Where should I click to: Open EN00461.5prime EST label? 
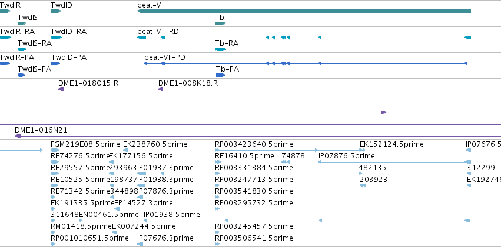coord(109,215)
